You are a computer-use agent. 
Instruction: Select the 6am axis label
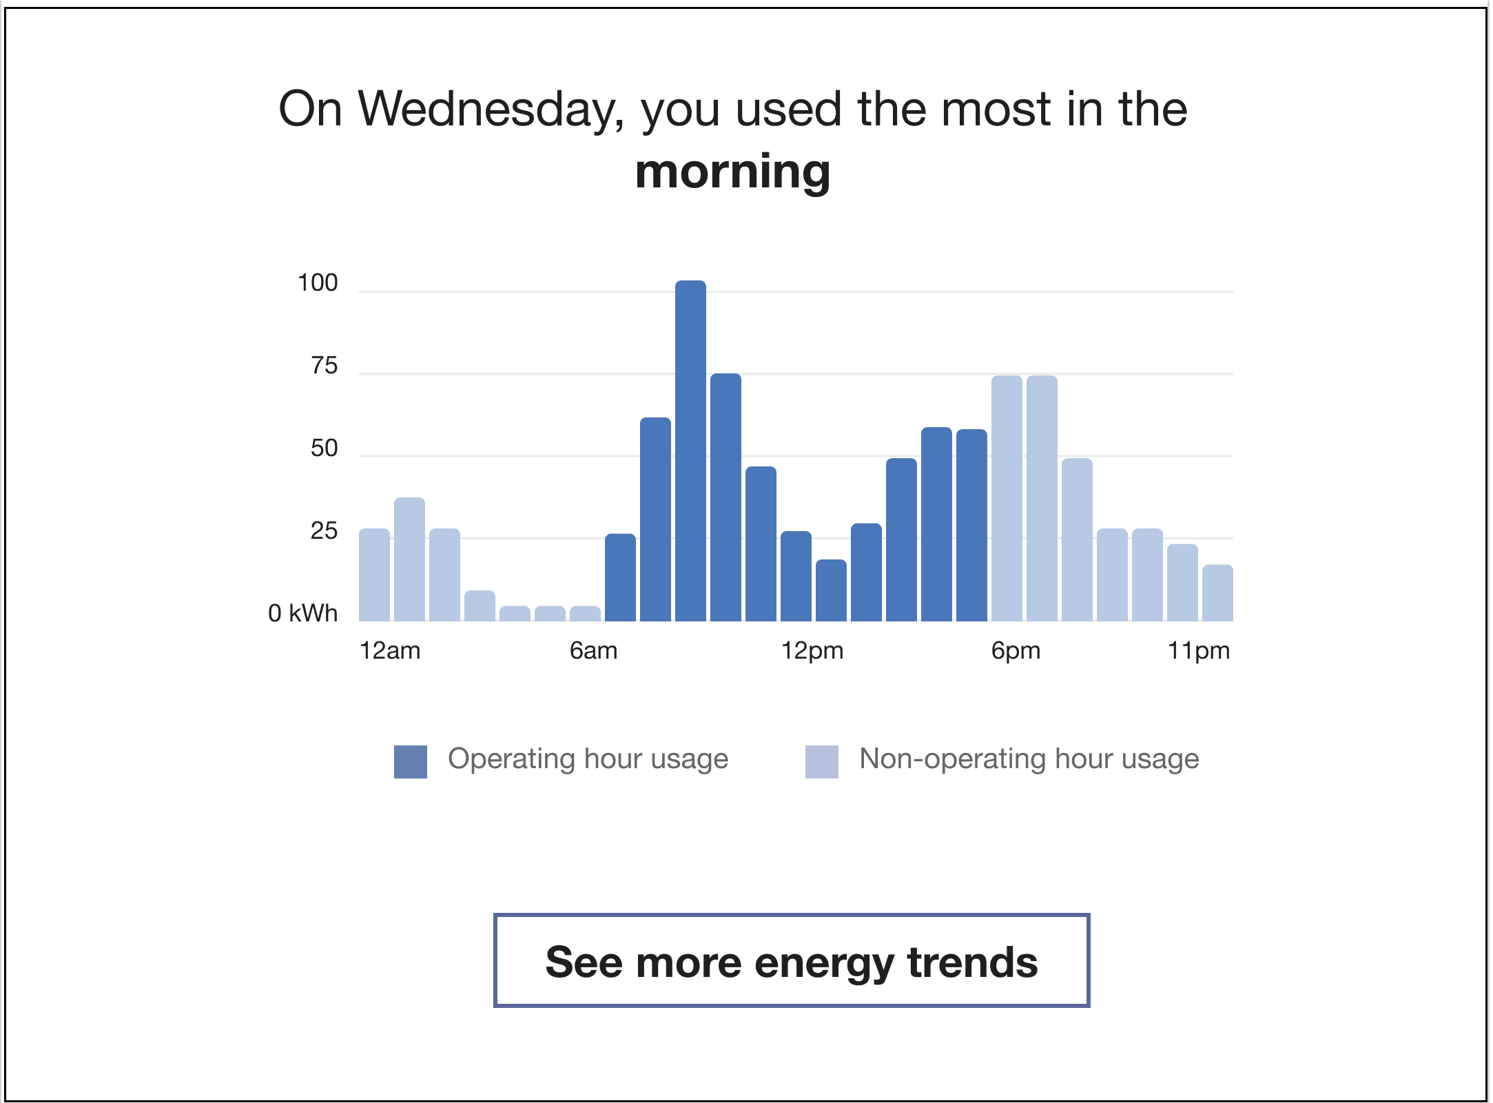594,650
